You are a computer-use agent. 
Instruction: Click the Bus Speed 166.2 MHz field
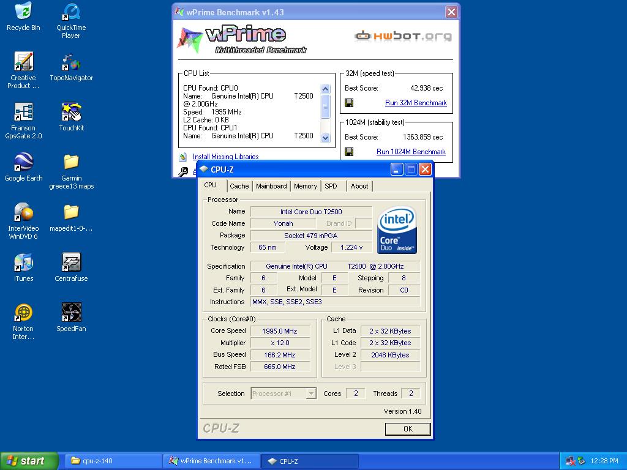(x=279, y=355)
